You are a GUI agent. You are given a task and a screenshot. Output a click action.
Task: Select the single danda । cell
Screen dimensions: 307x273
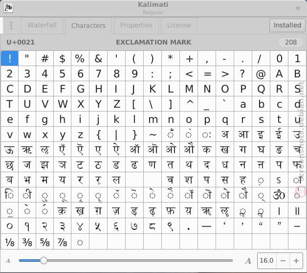279,210
